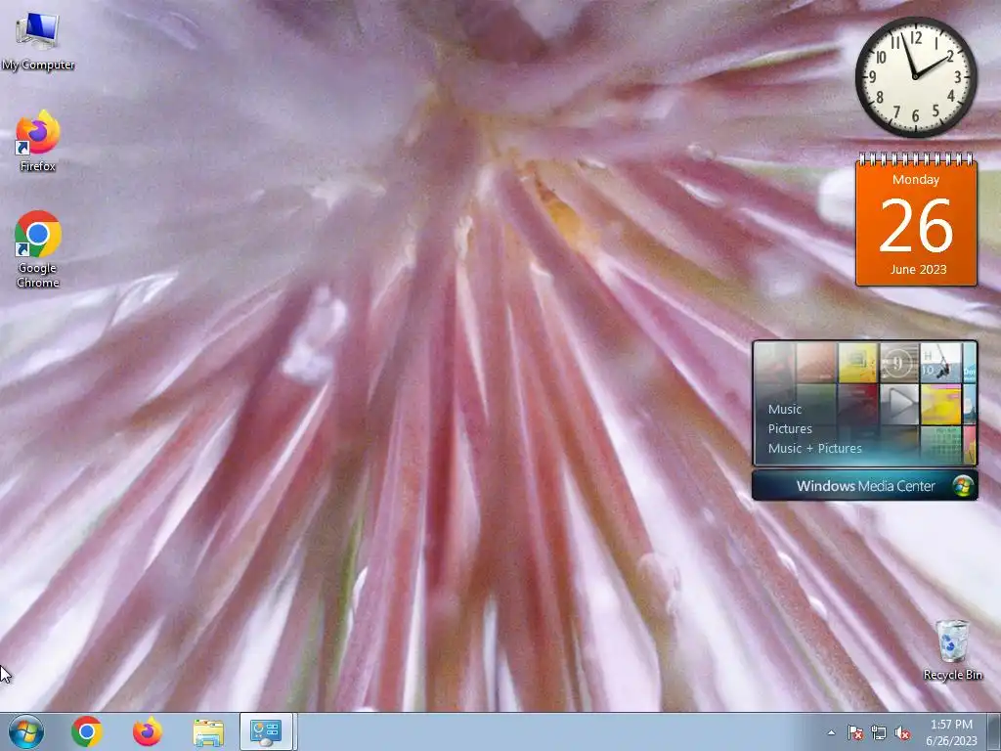Screen dimensions: 1001x751
Task: Click the play arrow tile in Media Center gadget
Action: (899, 404)
